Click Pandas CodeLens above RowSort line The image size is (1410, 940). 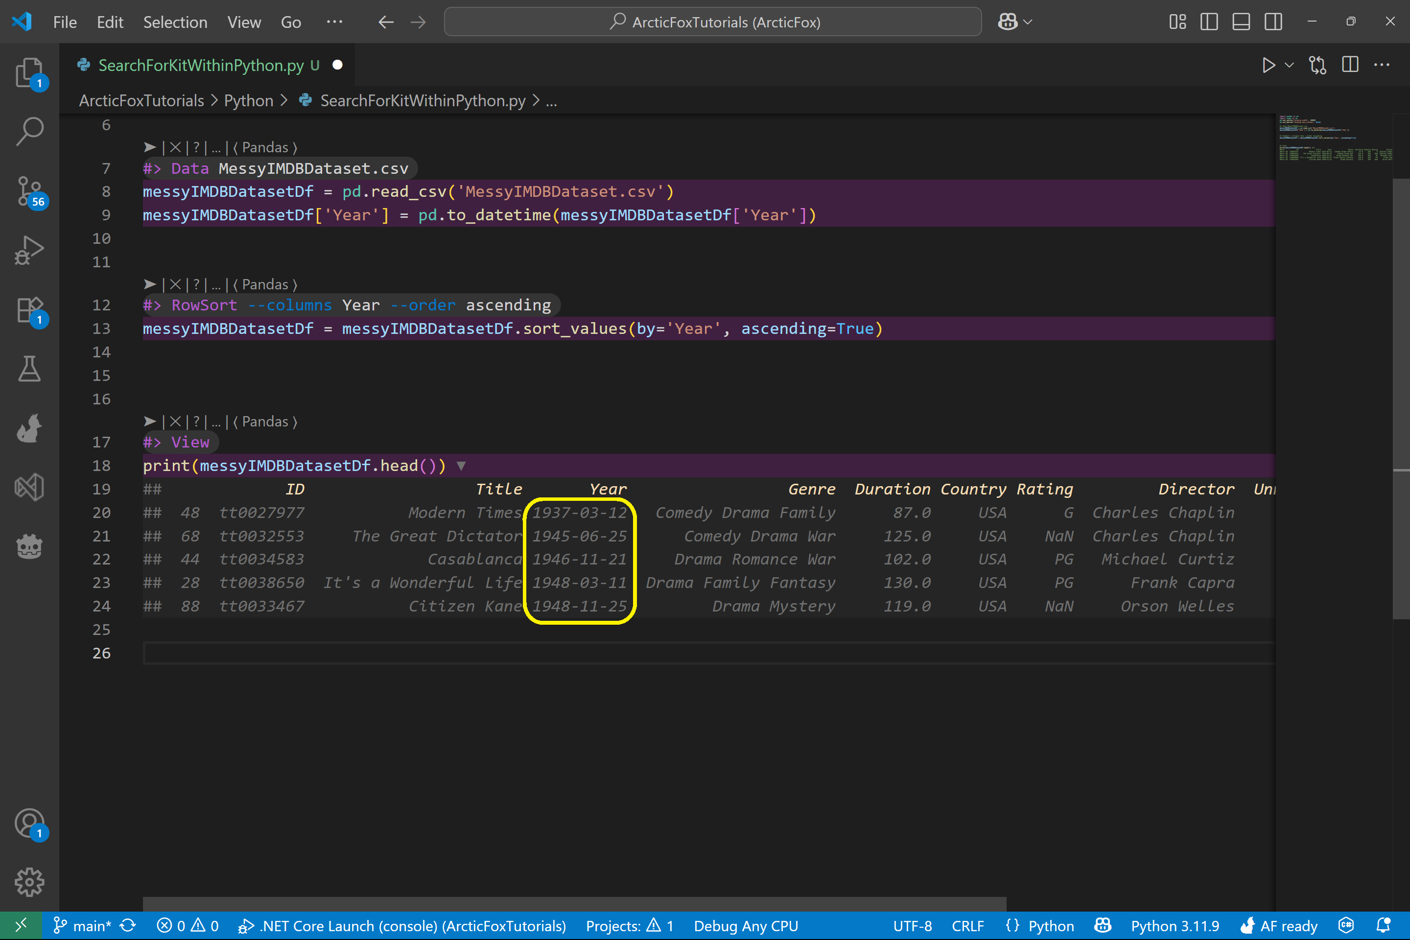[265, 285]
